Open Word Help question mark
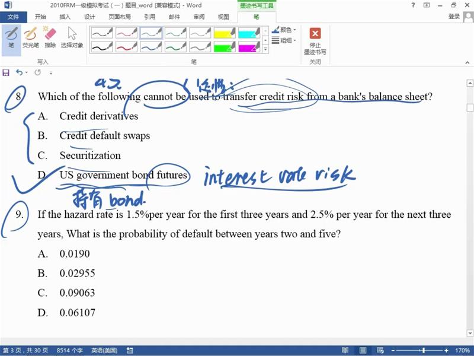Image resolution: width=474 pixels, height=356 pixels. point(413,5)
